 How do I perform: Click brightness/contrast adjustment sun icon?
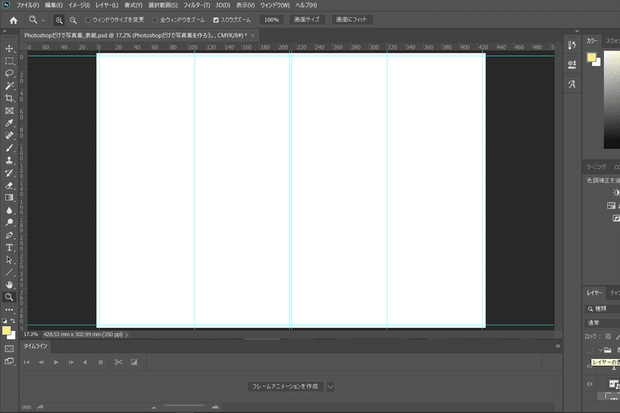(616, 192)
